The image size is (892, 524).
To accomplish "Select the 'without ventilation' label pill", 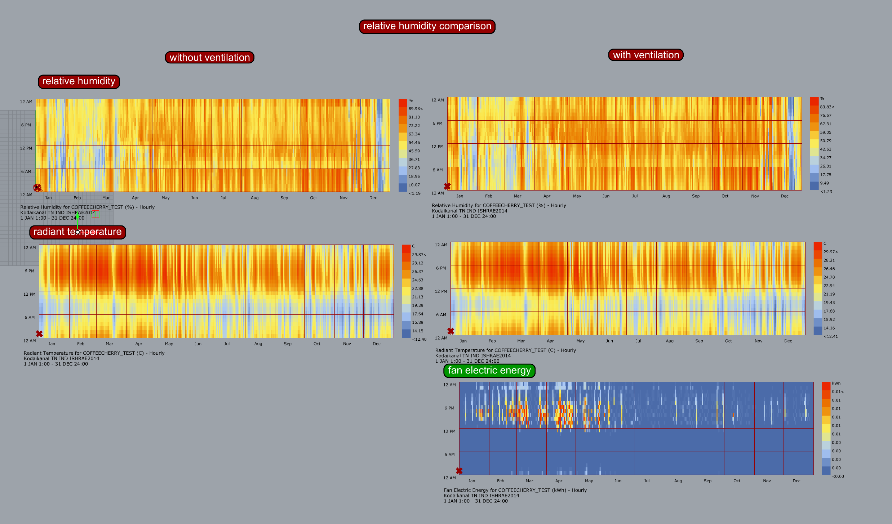I will (210, 57).
